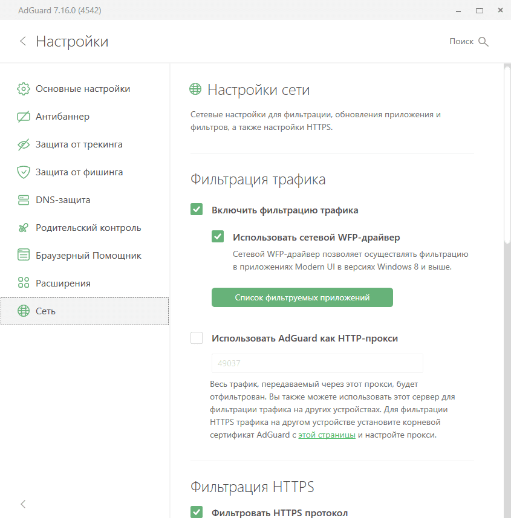
Task: Click the Фильтрация трафика heading
Action: 258,180
